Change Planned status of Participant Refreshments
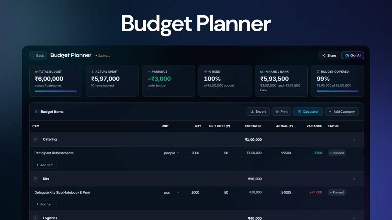This screenshot has width=392, height=220. tap(337, 153)
